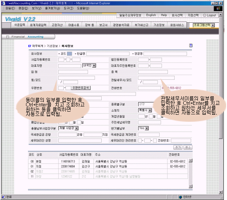Select the row with code 11
This screenshot has width=227, height=200.
[x=108, y=176]
